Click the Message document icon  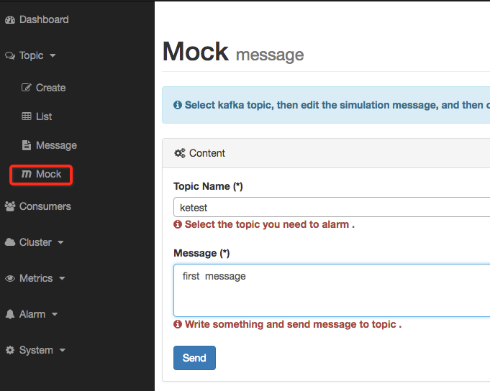coord(26,145)
